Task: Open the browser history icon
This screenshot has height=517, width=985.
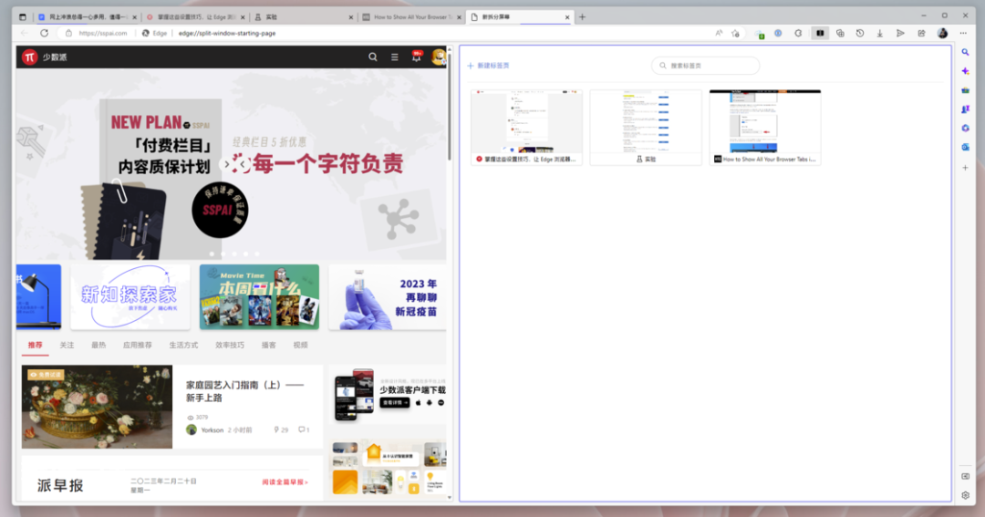Action: tap(860, 34)
